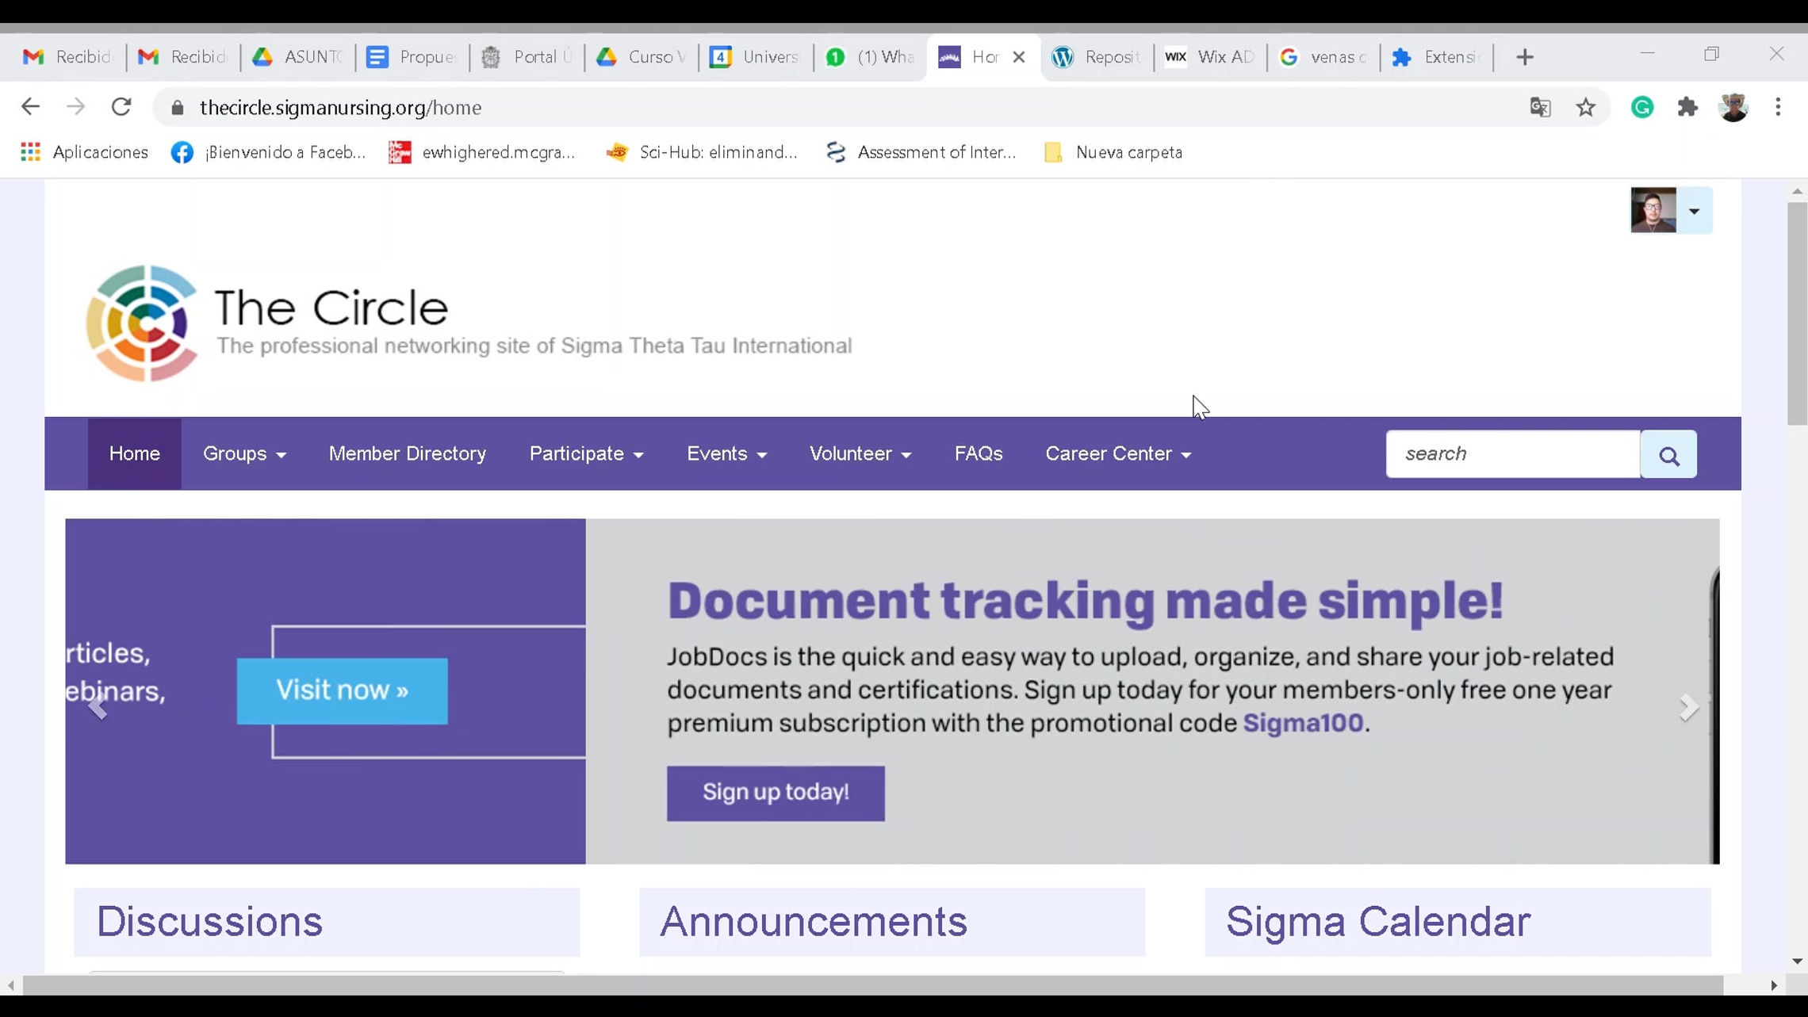
Task: Switch to the WhatsApp tab
Action: point(869,57)
